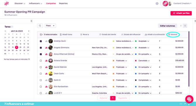Click Añadir perfiles button
This screenshot has width=196, height=106.
(x=181, y=13)
